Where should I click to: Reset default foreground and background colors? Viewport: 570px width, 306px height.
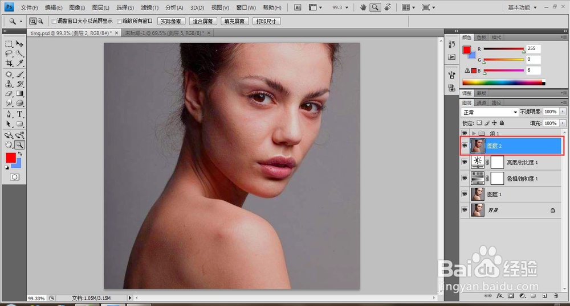[7, 167]
